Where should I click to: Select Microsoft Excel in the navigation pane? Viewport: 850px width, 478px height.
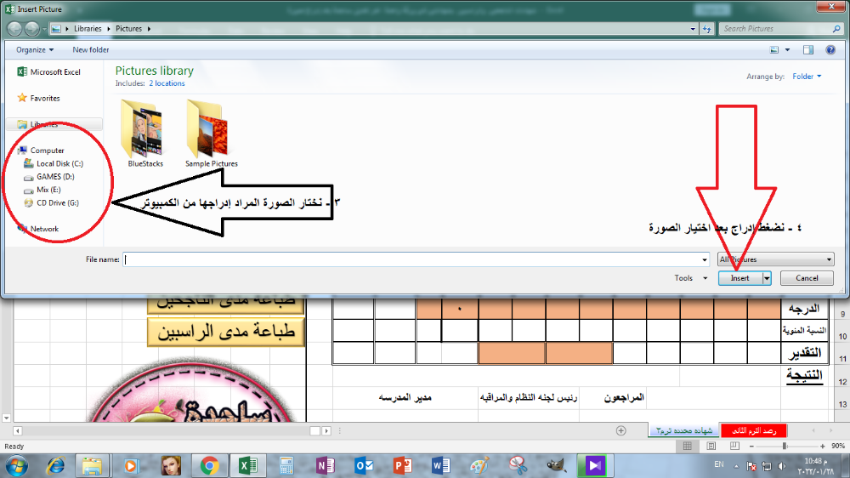click(48, 71)
